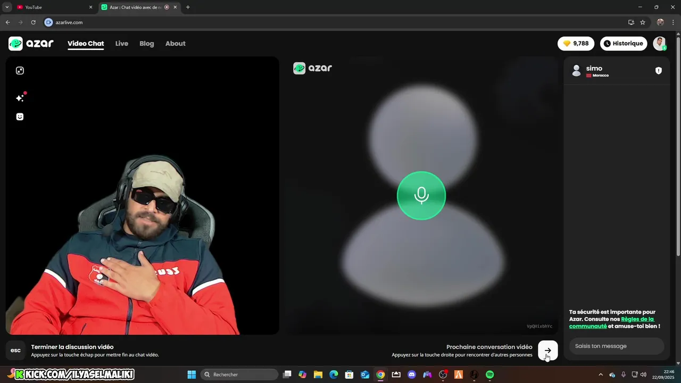Open OBS Studio from the taskbar
681x383 pixels.
(x=443, y=374)
